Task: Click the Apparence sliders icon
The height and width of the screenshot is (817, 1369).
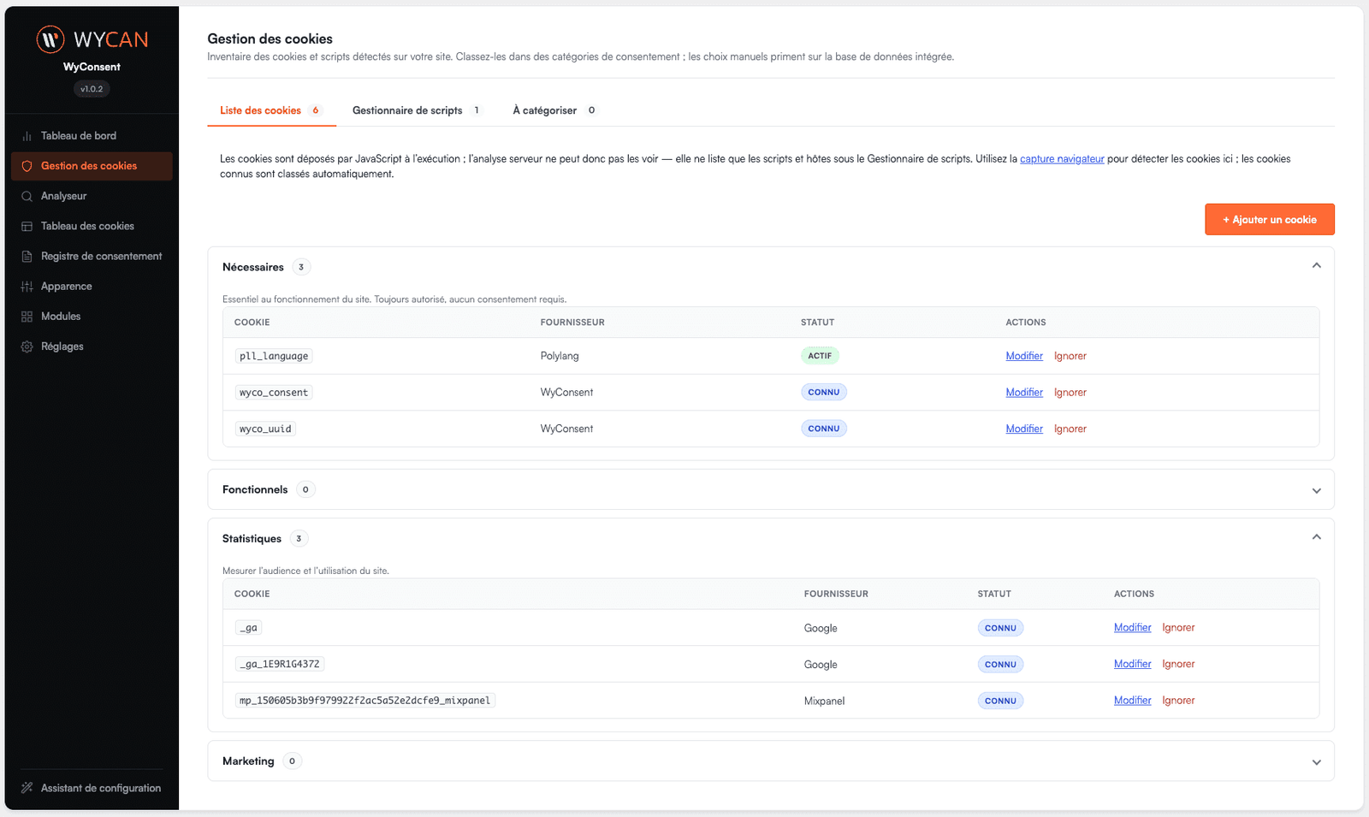Action: click(27, 287)
